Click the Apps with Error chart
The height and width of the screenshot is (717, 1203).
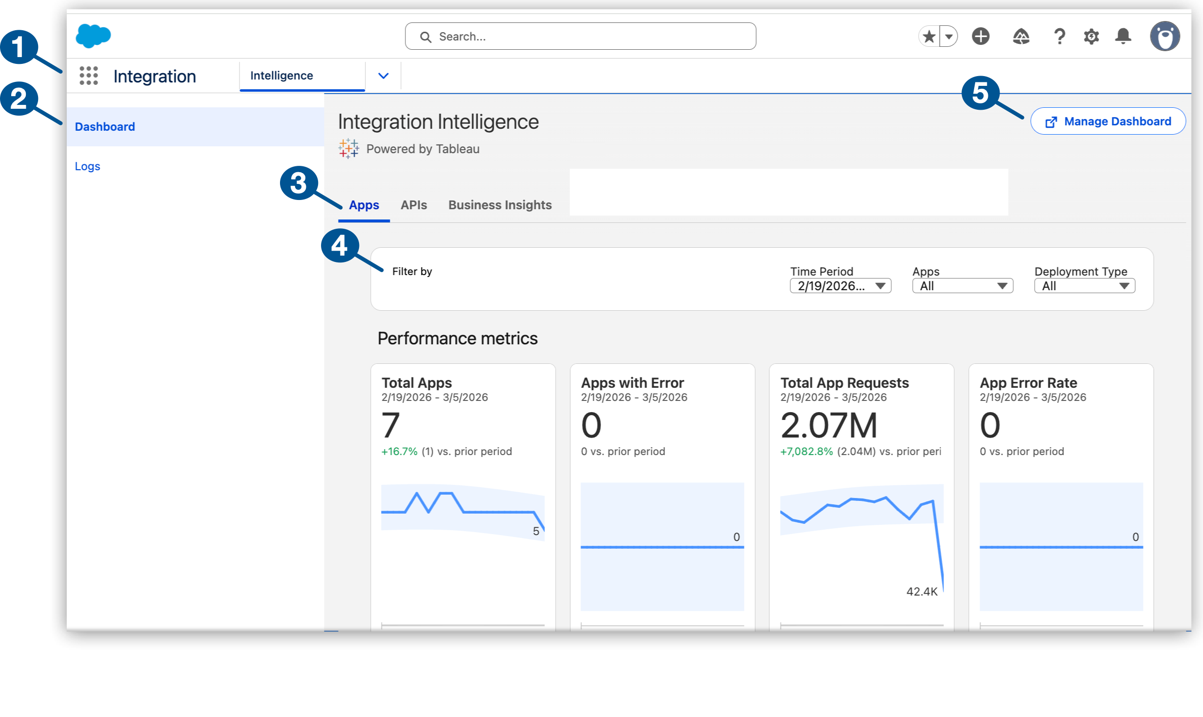pyautogui.click(x=662, y=547)
